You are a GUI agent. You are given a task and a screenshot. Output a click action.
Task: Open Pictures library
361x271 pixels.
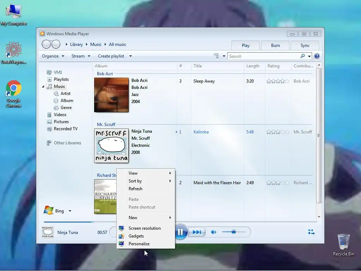click(58, 122)
